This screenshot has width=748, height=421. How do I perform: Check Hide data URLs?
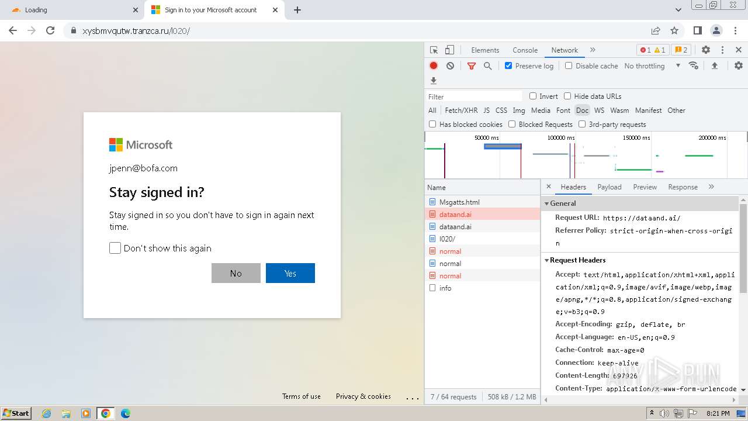(567, 96)
